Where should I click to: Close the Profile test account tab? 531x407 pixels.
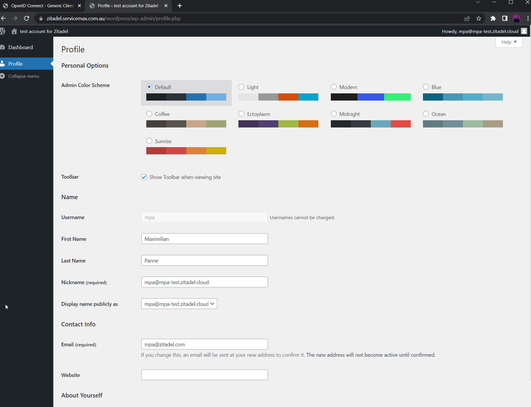166,6
